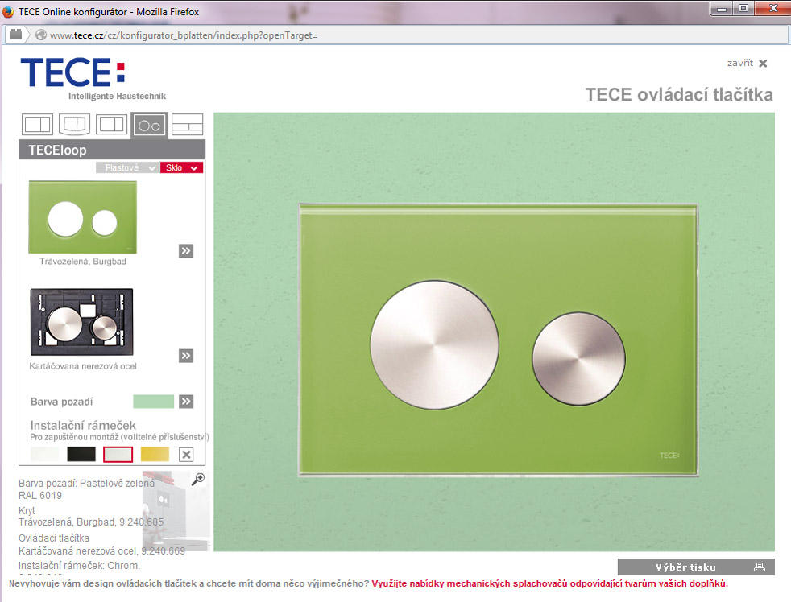791x602 pixels.
Task: Open the Sklo material dropdown
Action: [181, 167]
